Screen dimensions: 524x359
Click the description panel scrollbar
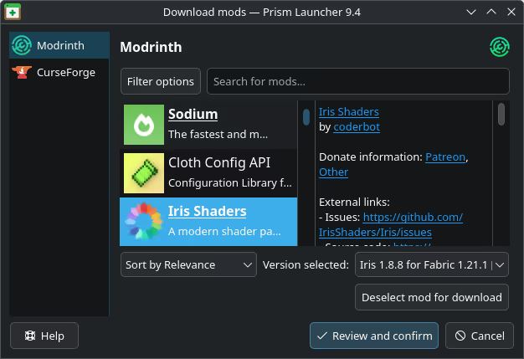[x=501, y=114]
